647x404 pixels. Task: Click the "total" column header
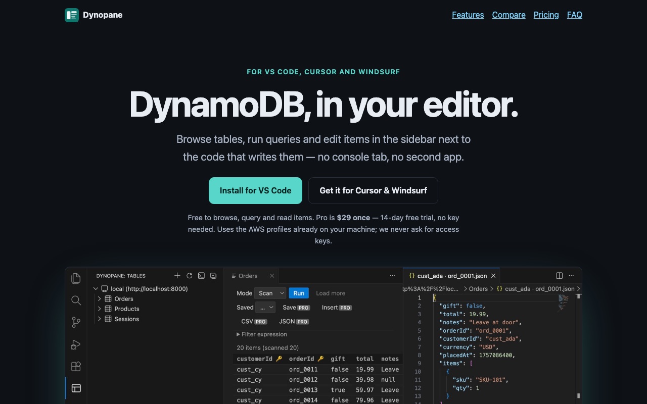(365, 359)
